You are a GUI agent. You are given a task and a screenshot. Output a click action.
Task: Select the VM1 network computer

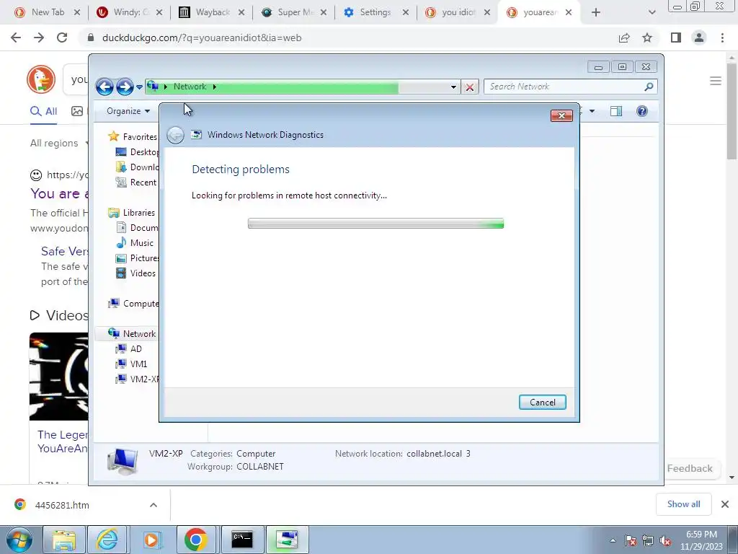point(131,364)
